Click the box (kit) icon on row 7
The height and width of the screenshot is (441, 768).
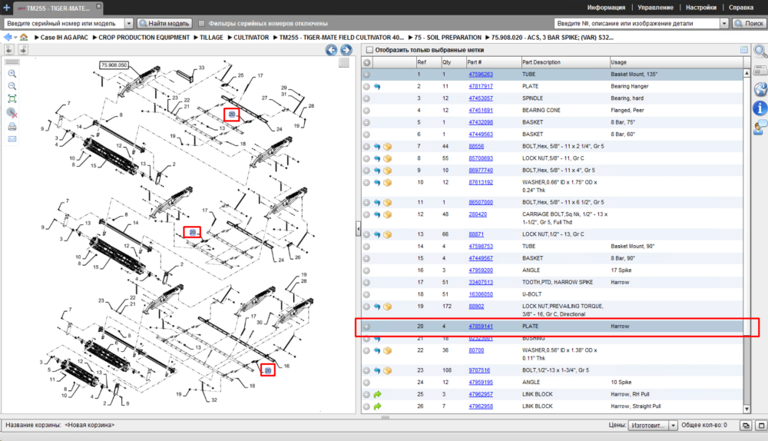point(387,147)
